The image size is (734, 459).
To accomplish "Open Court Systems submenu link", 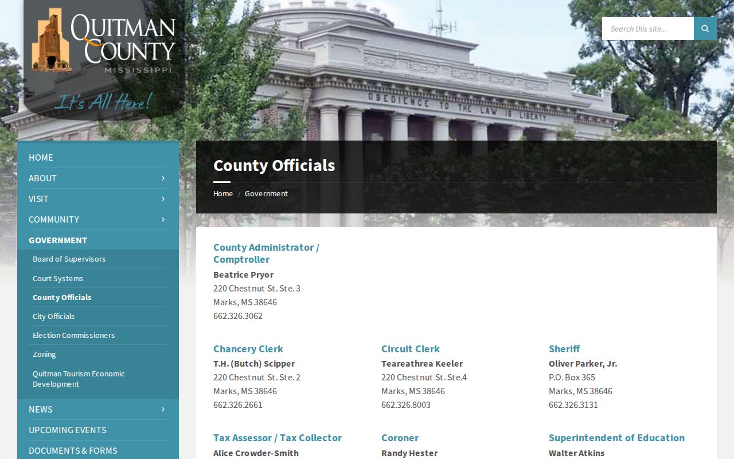I will [x=58, y=279].
